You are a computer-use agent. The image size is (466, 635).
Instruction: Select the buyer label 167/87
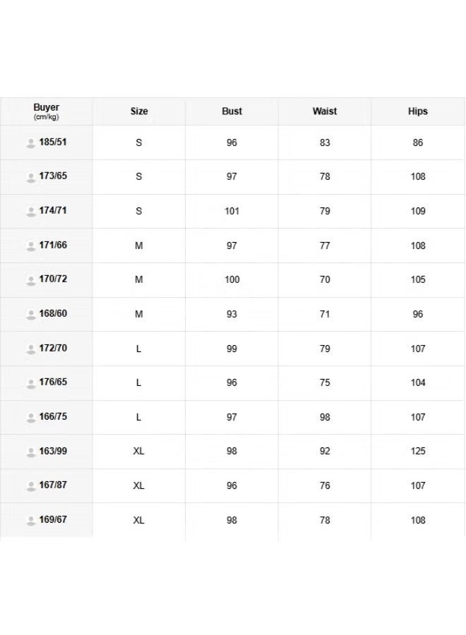pyautogui.click(x=53, y=485)
